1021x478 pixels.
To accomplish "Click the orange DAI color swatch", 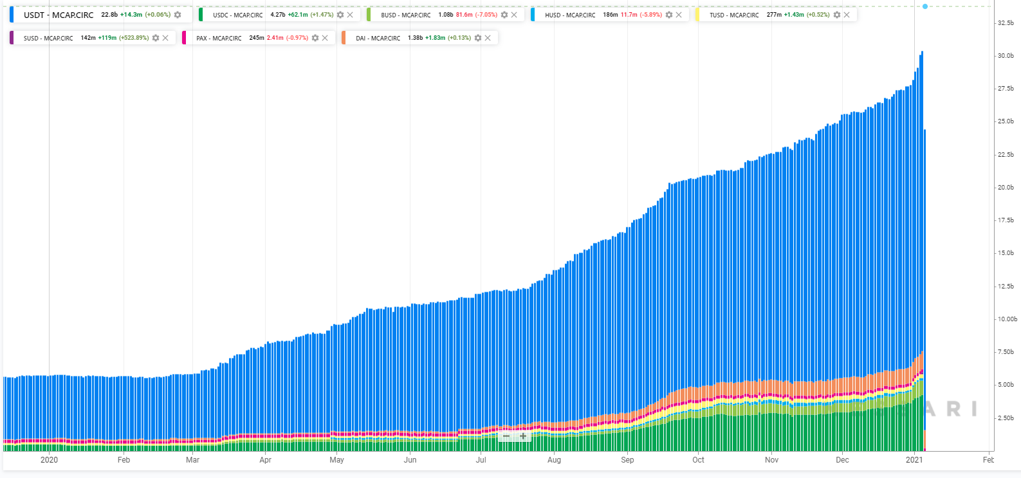I will (x=344, y=38).
